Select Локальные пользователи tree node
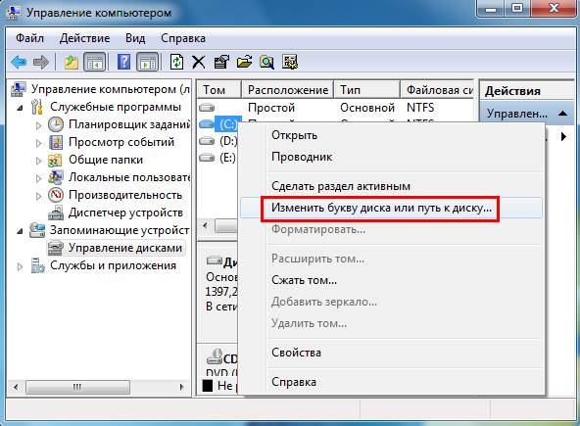Screen dimensions: 580x426 [129, 177]
